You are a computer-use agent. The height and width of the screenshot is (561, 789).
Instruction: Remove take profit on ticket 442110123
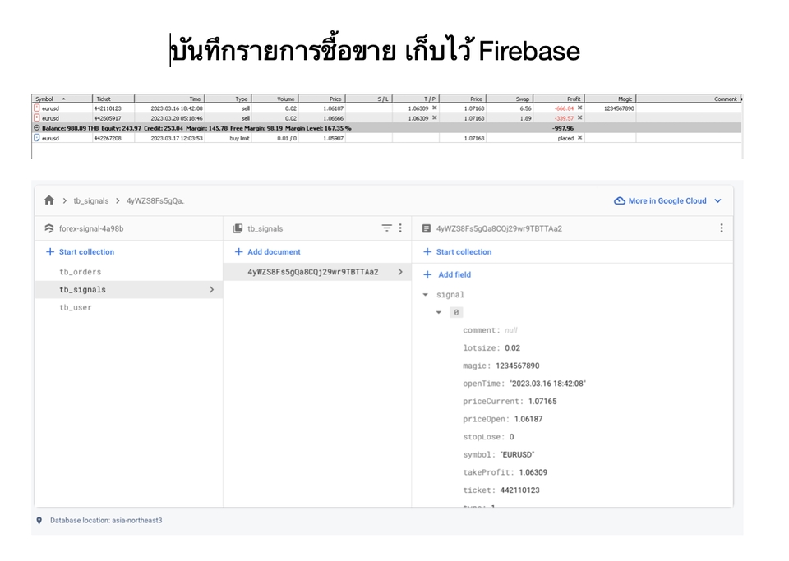click(x=434, y=108)
